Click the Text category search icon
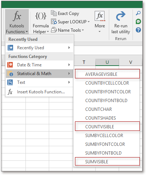The image size is (146, 175). point(10,82)
